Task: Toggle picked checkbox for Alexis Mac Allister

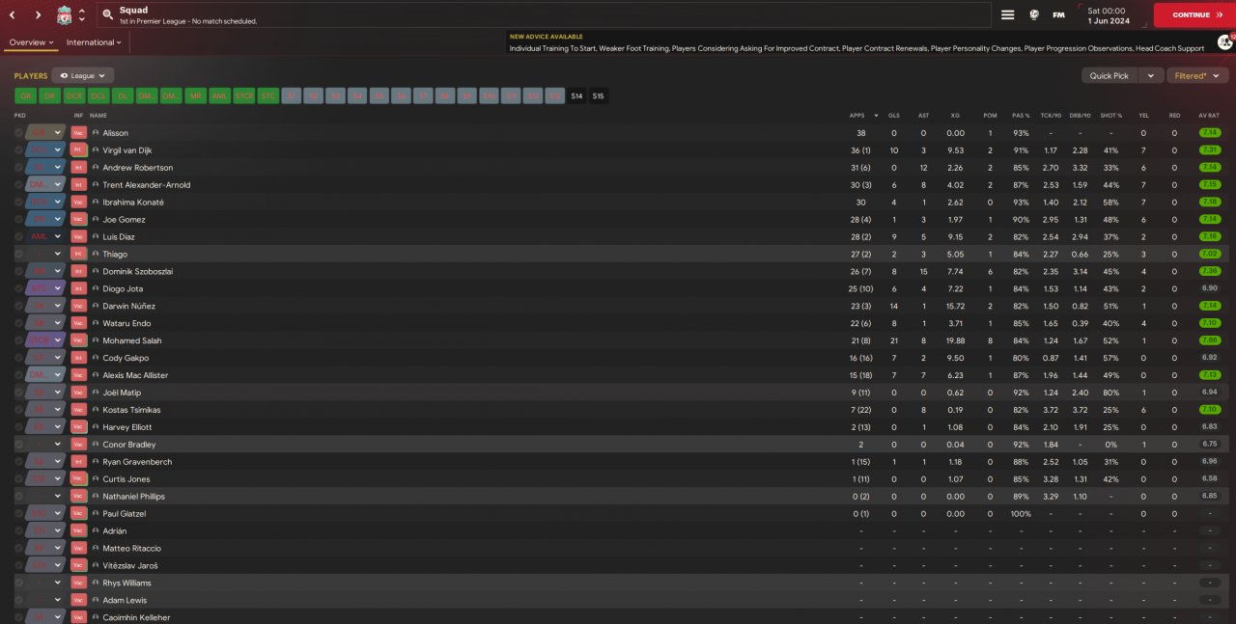Action: (x=18, y=375)
